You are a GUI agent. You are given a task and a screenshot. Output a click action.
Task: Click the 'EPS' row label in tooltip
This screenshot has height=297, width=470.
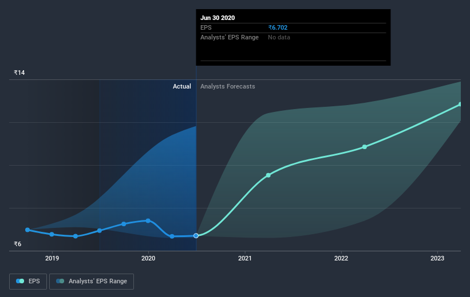coord(206,27)
